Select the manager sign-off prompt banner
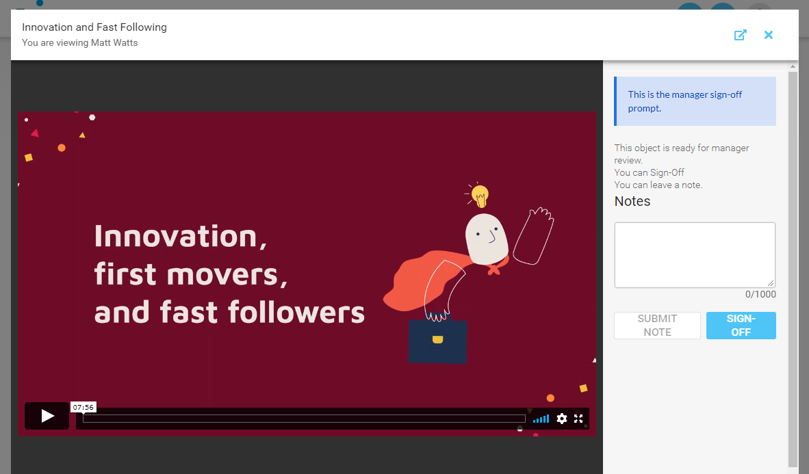Viewport: 809px width, 474px height. (x=695, y=101)
